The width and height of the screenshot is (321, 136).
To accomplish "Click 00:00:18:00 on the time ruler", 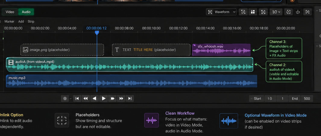I will coord(259,28).
